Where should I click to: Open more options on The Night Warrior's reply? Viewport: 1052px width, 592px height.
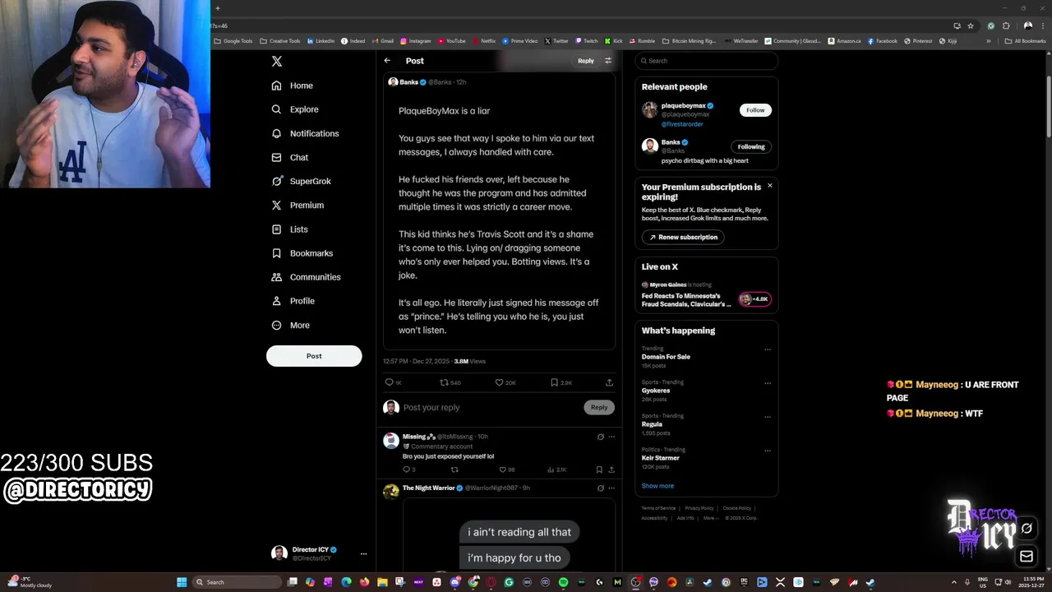pos(611,488)
